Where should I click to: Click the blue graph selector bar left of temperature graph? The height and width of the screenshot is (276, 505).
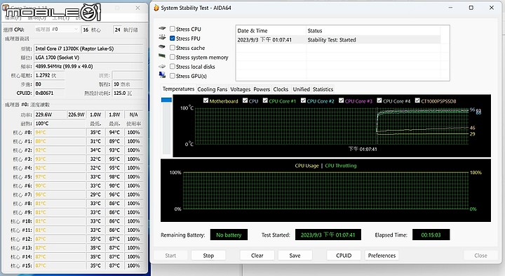(166, 100)
